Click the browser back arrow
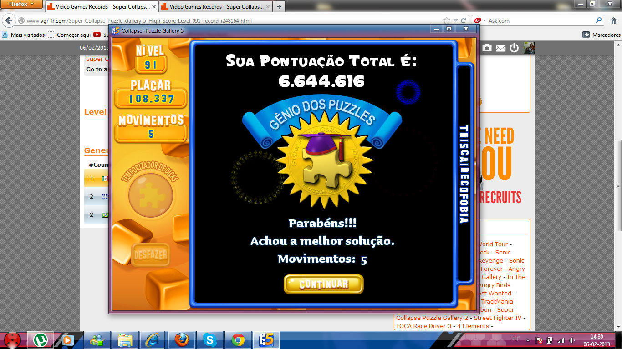The height and width of the screenshot is (349, 622). pos(9,20)
